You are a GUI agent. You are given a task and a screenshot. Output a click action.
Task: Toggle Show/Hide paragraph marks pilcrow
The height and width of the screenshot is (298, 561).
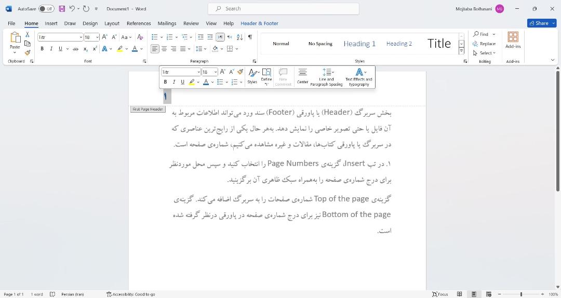click(x=250, y=37)
